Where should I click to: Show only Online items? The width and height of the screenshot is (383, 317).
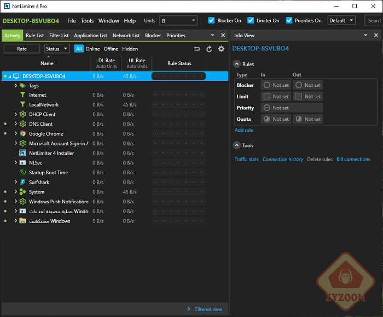tap(92, 49)
